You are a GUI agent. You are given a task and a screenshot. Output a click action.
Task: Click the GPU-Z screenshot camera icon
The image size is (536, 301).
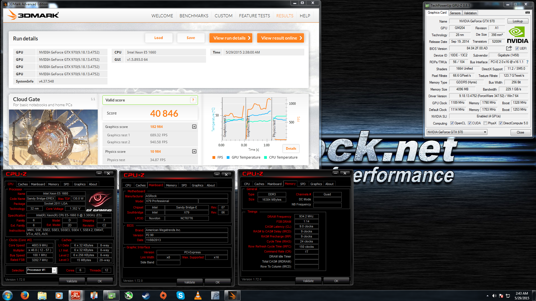[x=527, y=13]
